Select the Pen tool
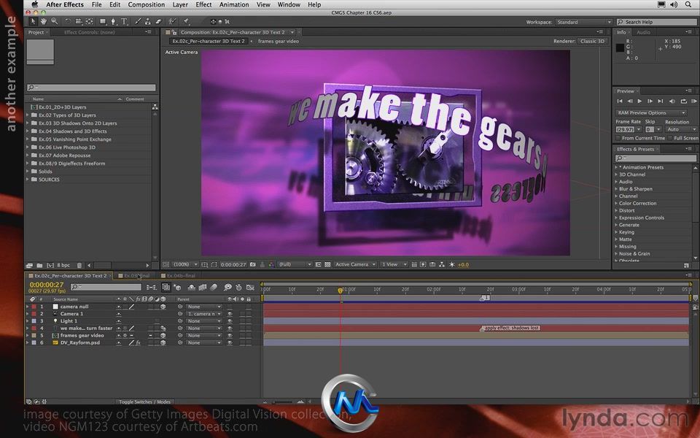Screen dimensions: 700x438 pos(114,21)
